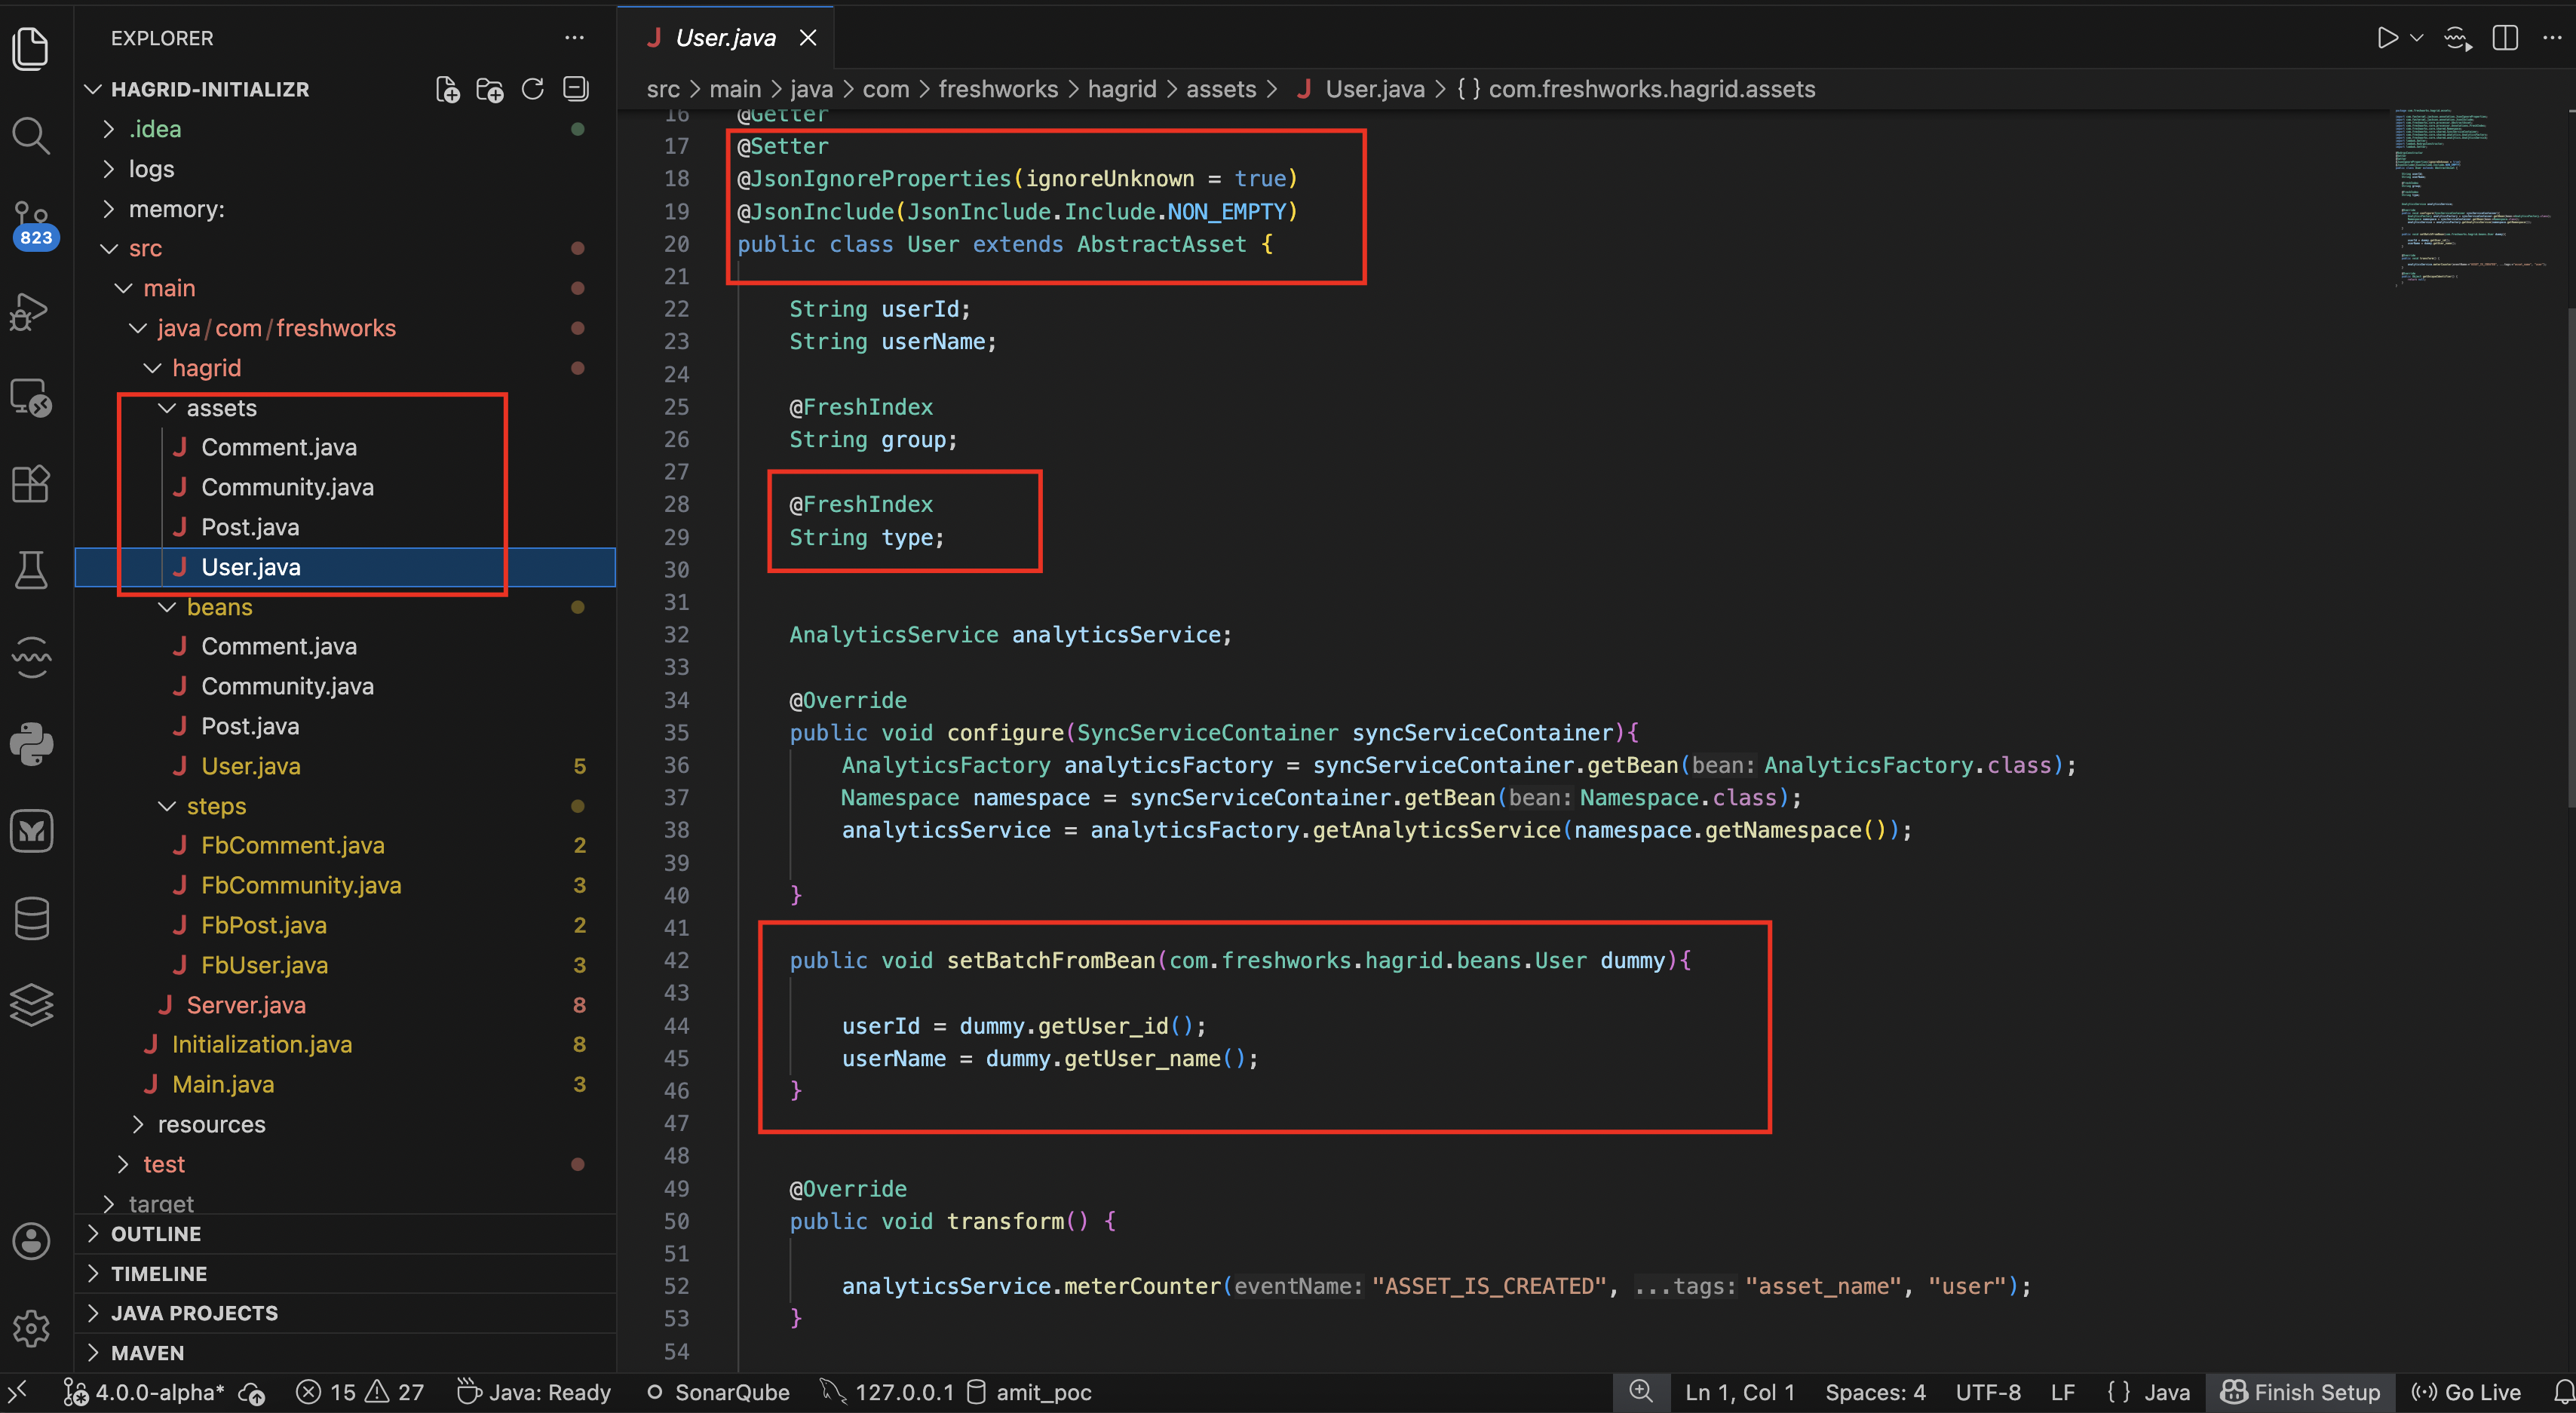The width and height of the screenshot is (2576, 1413).
Task: Open the Python extension icon
Action: (31, 744)
